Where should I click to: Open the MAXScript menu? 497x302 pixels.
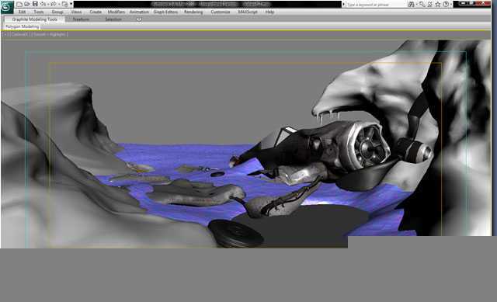tap(248, 12)
